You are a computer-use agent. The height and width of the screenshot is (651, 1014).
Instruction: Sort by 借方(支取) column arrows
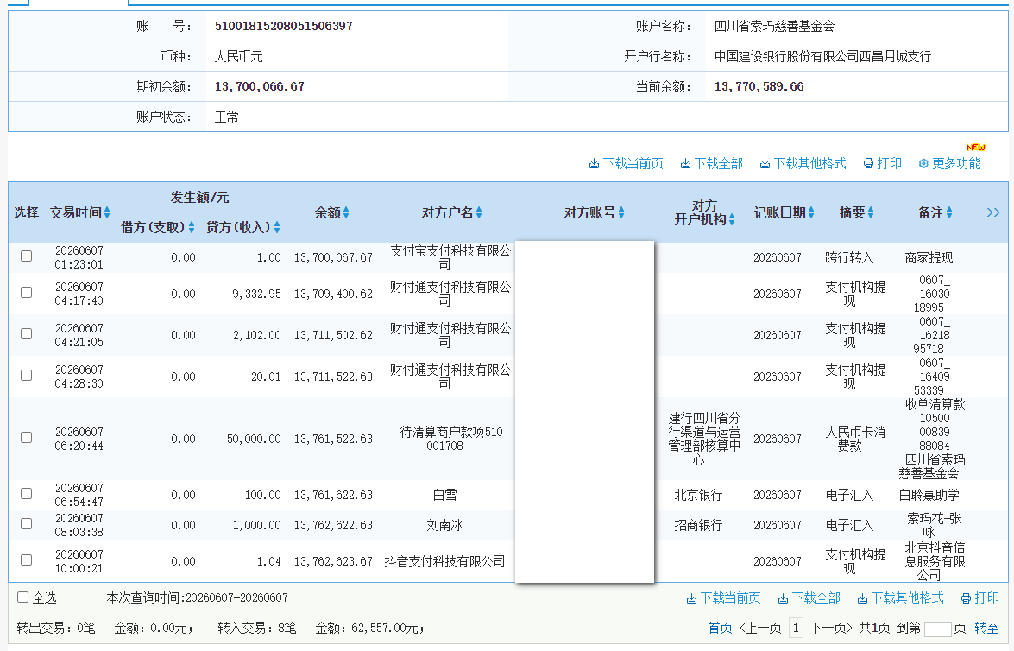point(192,227)
